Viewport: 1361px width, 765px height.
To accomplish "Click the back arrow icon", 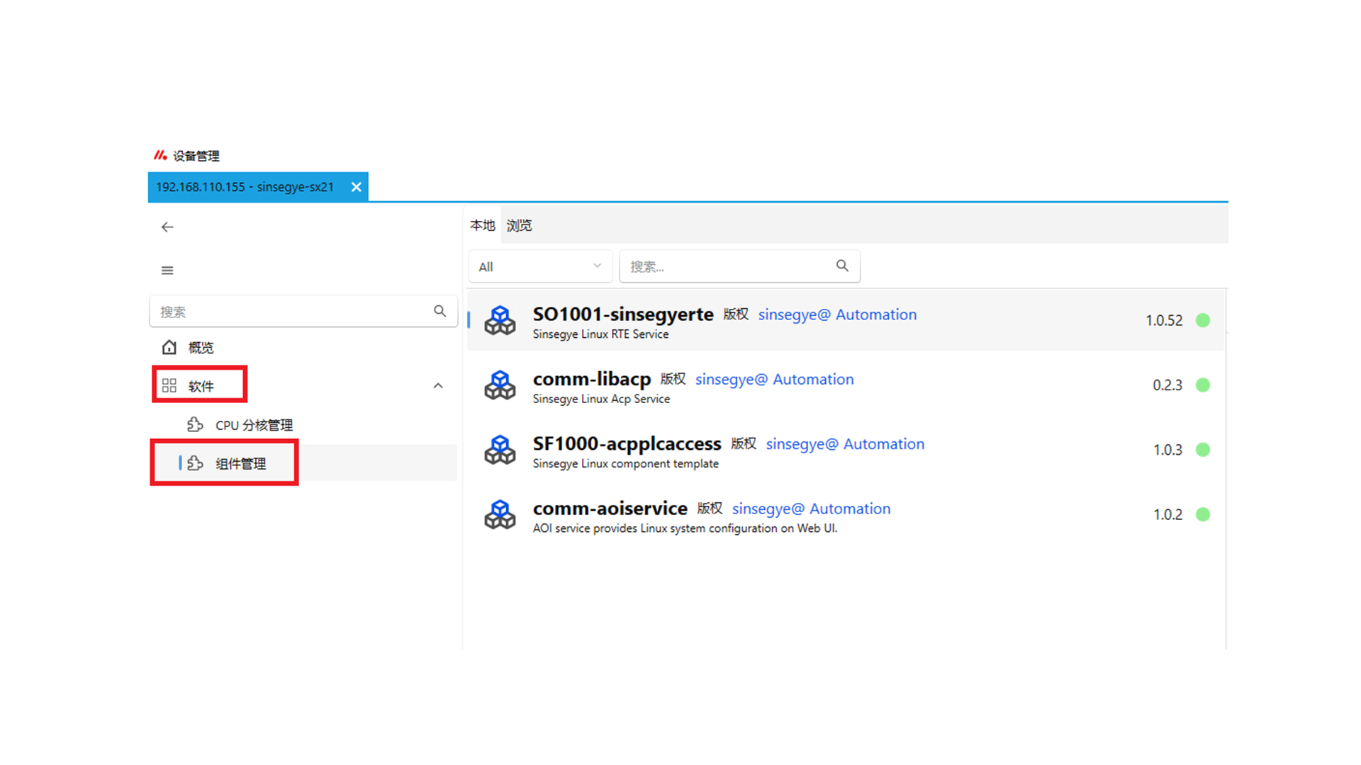I will 167,227.
